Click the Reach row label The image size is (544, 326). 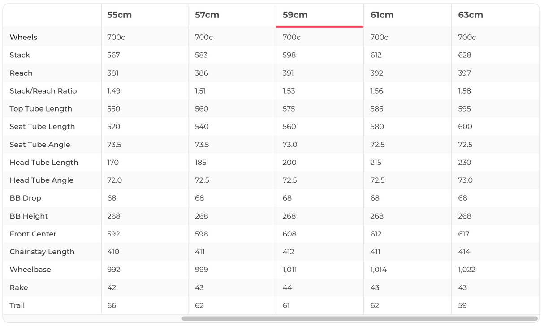[x=21, y=73]
